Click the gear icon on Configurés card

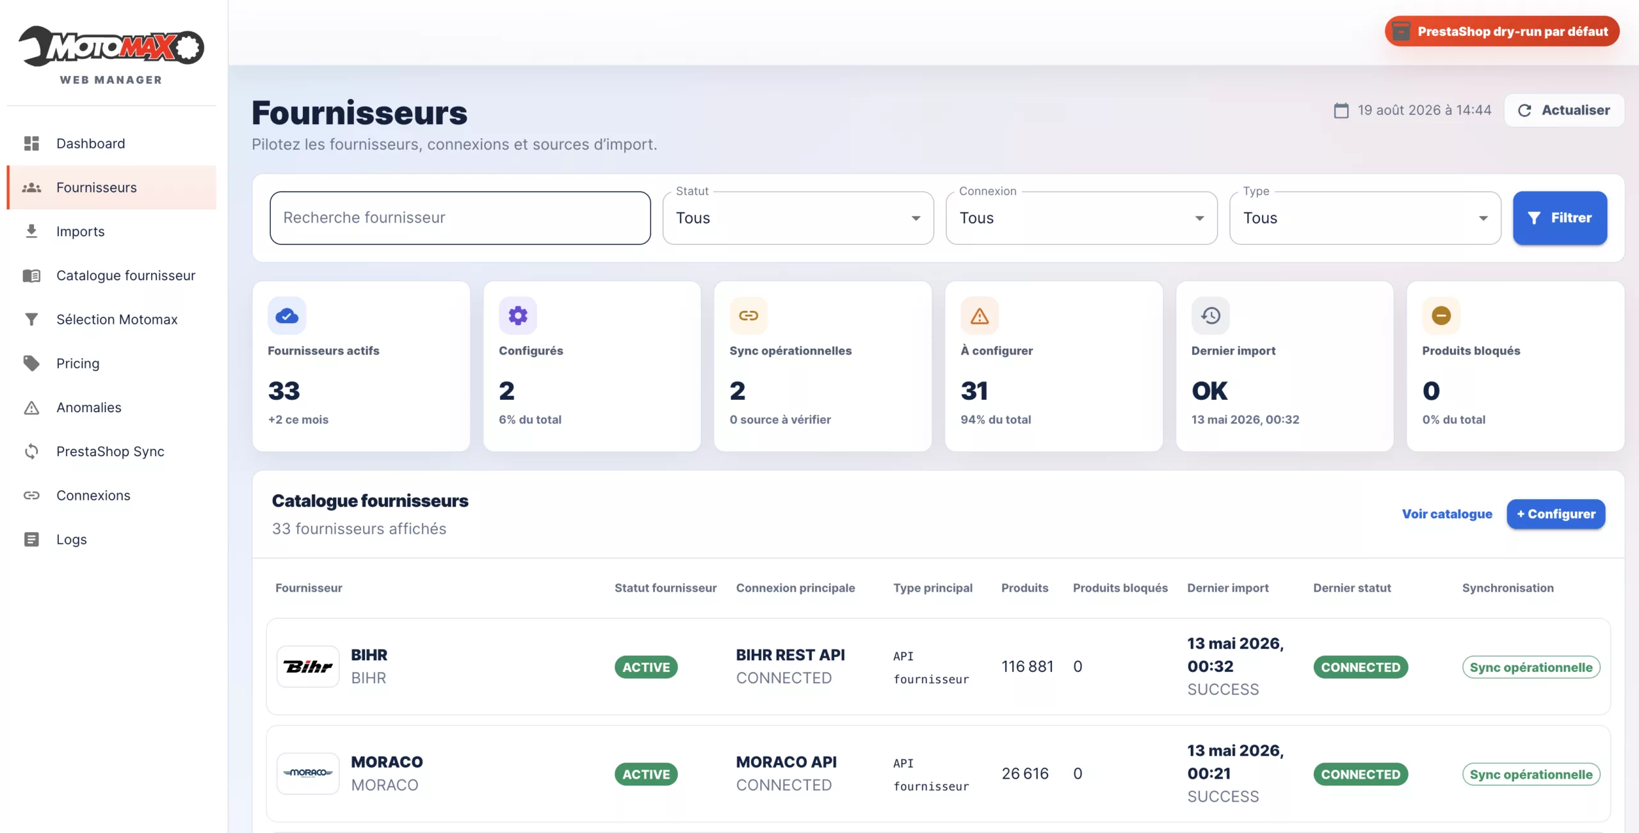(x=518, y=315)
